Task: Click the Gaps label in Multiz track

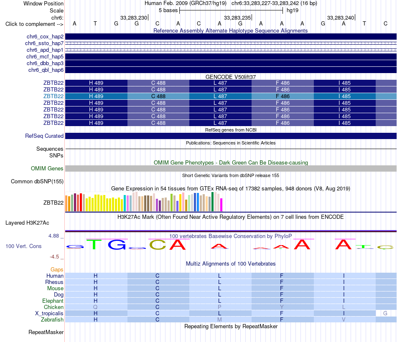Action: point(57,270)
